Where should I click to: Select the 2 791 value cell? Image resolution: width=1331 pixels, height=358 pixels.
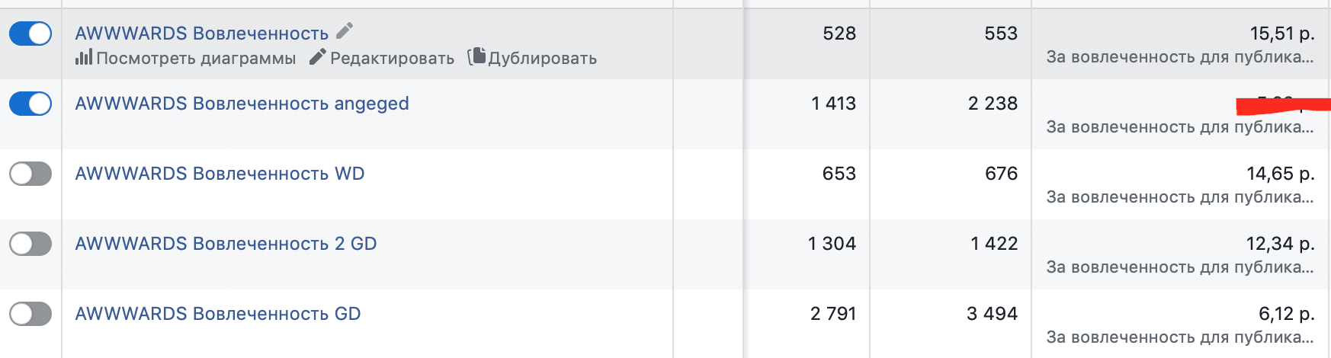(x=833, y=314)
